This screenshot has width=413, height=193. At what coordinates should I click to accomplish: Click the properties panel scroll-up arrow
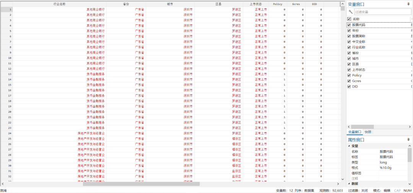(x=410, y=146)
